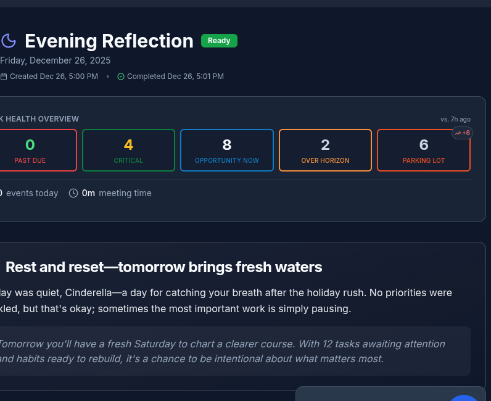Click the "events today" stat
This screenshot has height=401, width=491.
(x=31, y=193)
